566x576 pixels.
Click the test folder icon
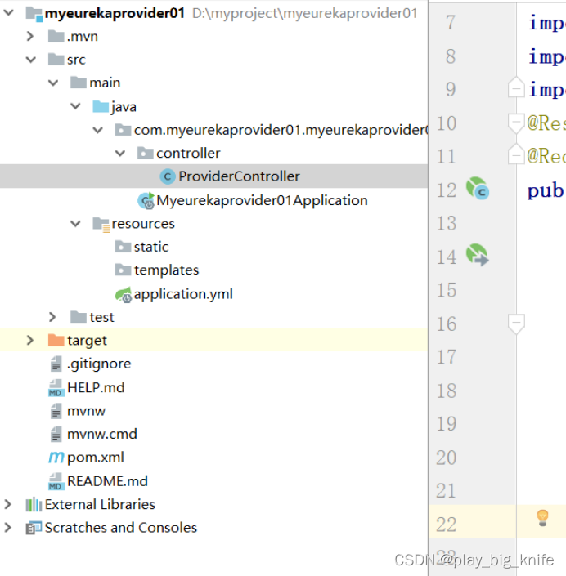tap(79, 317)
